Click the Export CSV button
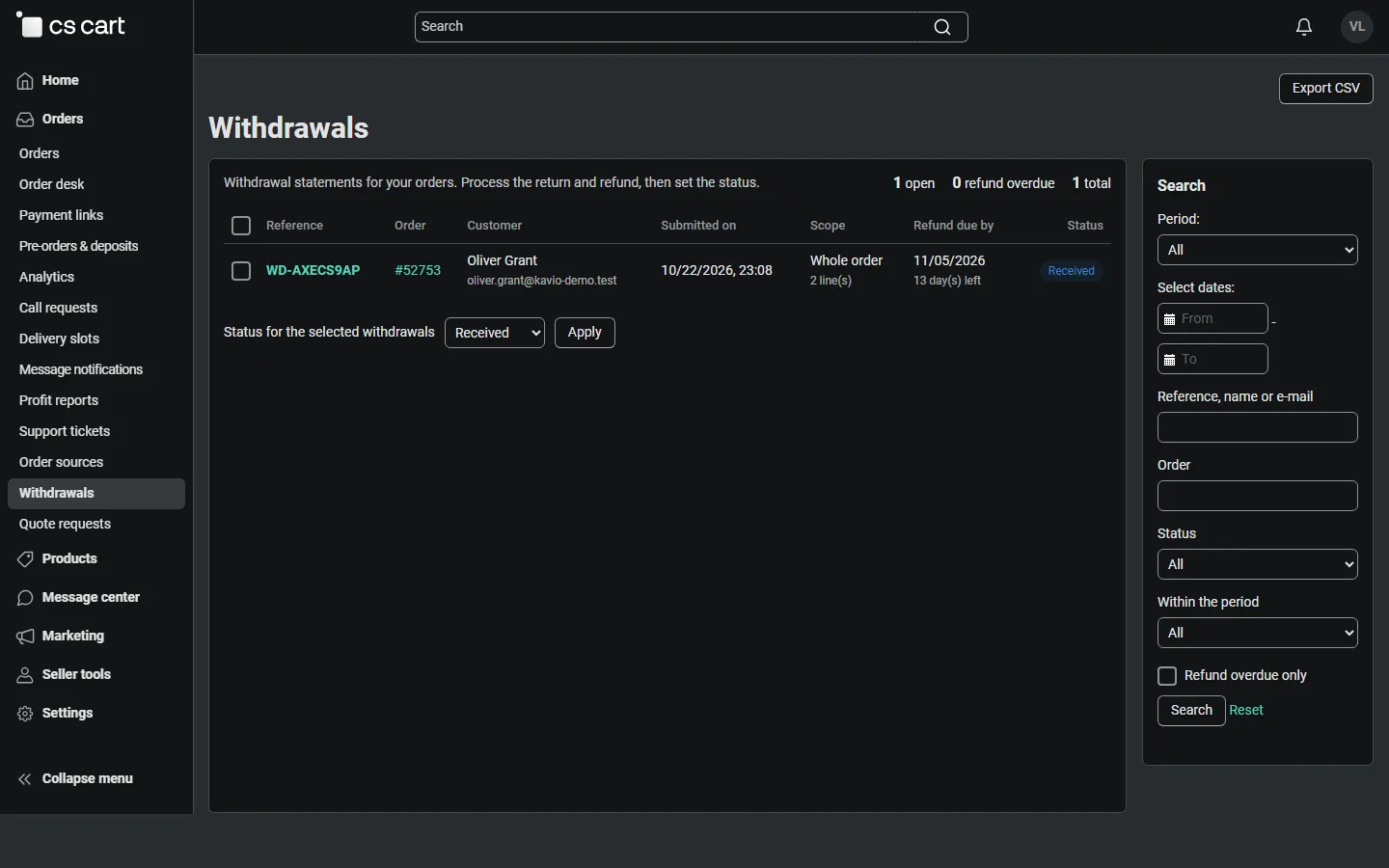Image resolution: width=1389 pixels, height=868 pixels. coord(1326,88)
